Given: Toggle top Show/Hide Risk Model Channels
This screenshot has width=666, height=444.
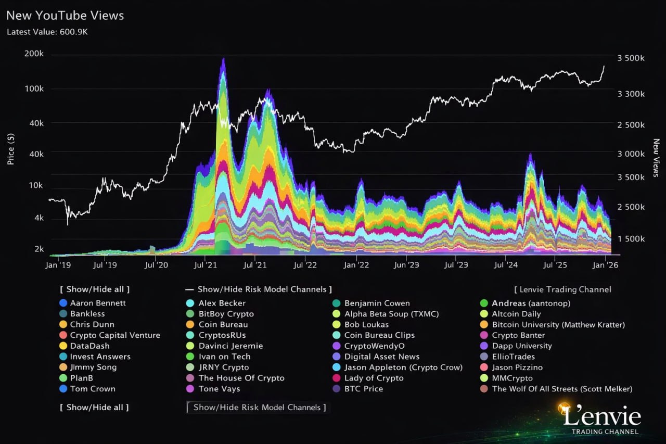Looking at the screenshot, I should pyautogui.click(x=258, y=289).
